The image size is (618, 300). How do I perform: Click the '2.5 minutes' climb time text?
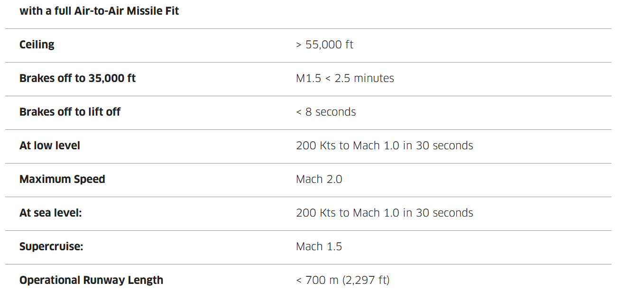(x=364, y=78)
